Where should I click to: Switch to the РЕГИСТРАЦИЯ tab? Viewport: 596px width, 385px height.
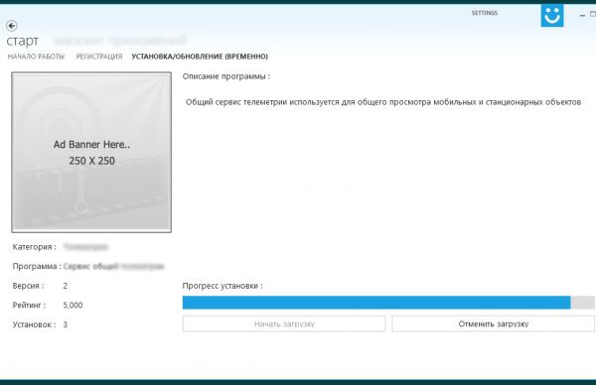[99, 57]
